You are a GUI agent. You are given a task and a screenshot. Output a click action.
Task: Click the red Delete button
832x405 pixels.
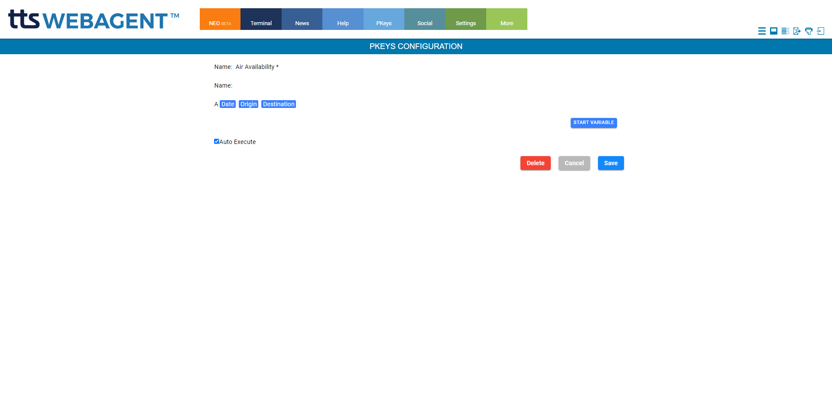[535, 163]
